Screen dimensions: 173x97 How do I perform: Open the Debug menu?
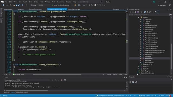click(36, 2)
